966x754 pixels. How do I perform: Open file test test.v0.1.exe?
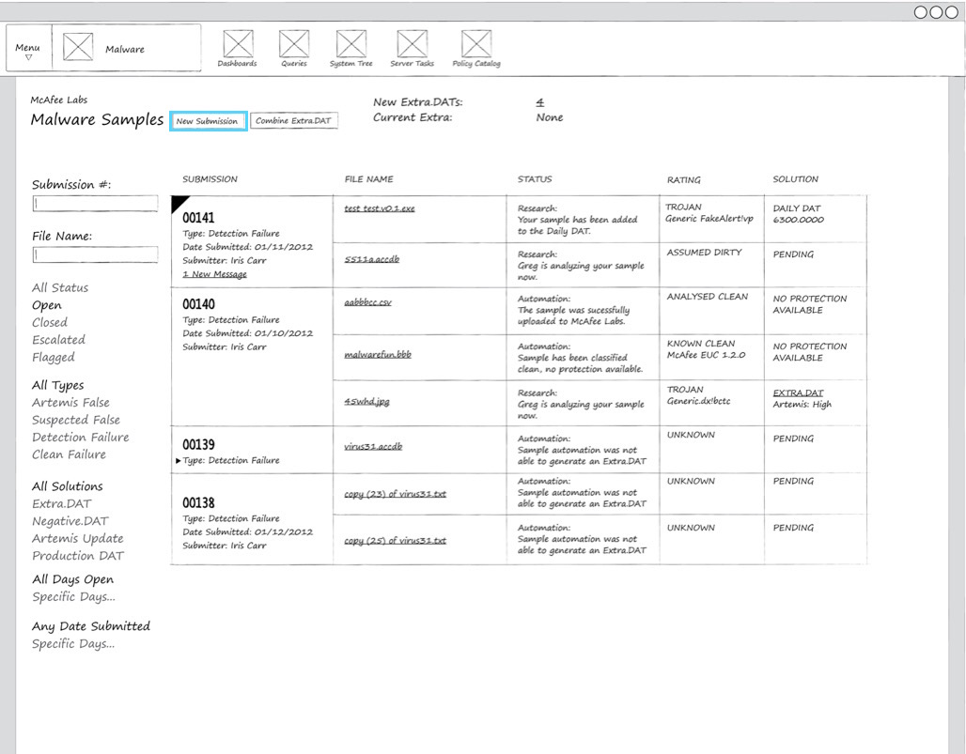(380, 208)
